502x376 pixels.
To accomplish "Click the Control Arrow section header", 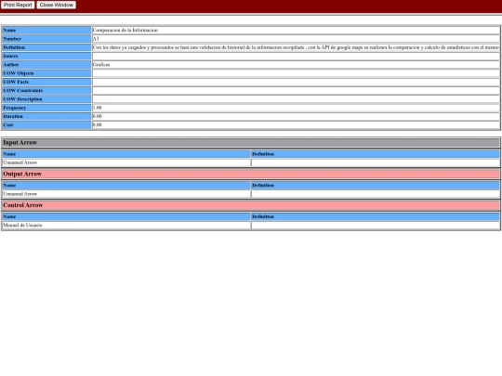I will [x=251, y=205].
